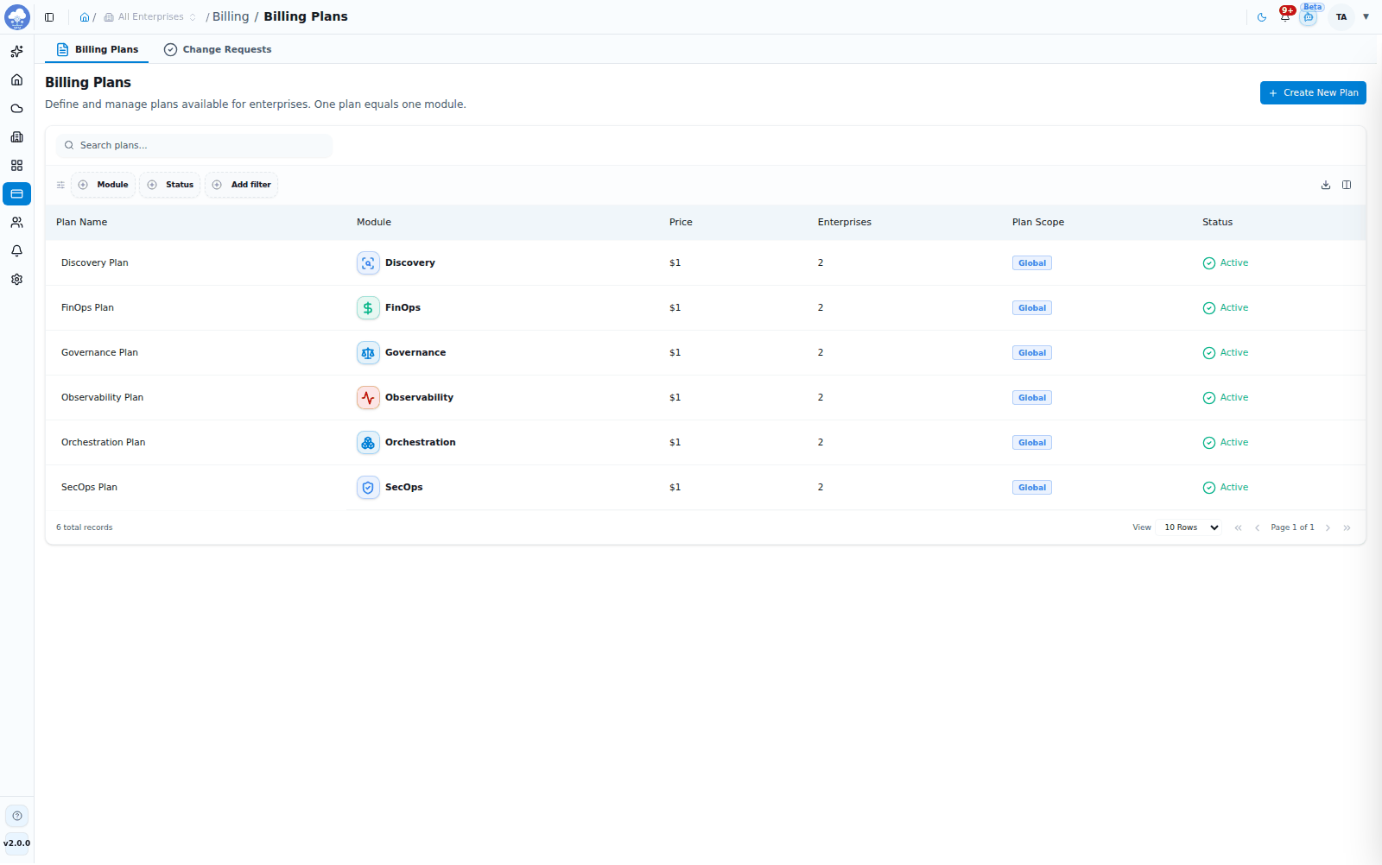Click the v2.0.0 version label
Image resolution: width=1382 pixels, height=865 pixels.
pos(17,843)
